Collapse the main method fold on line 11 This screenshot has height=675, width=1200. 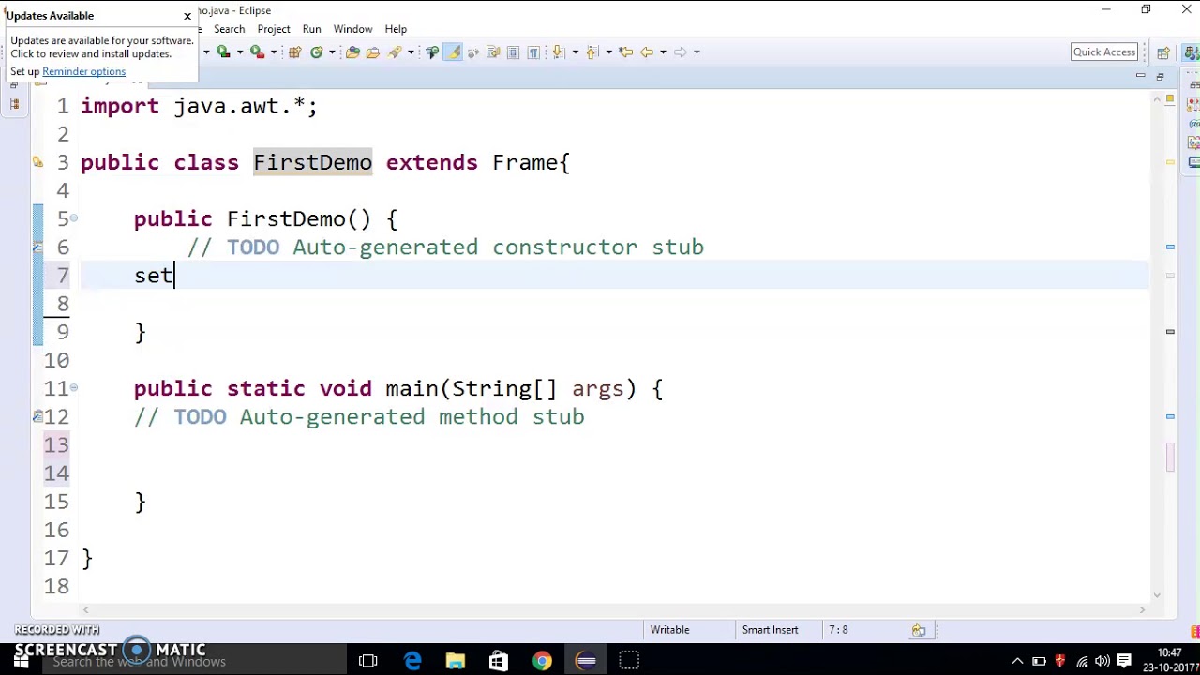point(74,387)
